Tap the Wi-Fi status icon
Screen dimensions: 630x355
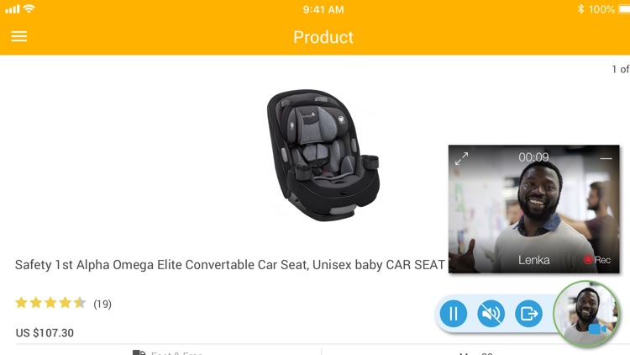29,9
